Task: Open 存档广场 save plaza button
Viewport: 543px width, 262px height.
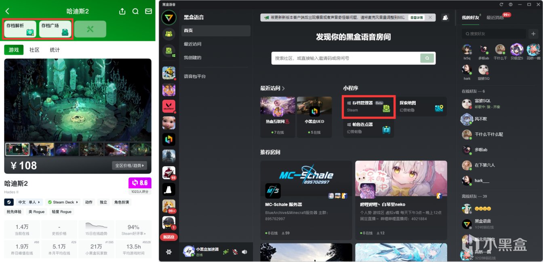Action: tap(55, 29)
